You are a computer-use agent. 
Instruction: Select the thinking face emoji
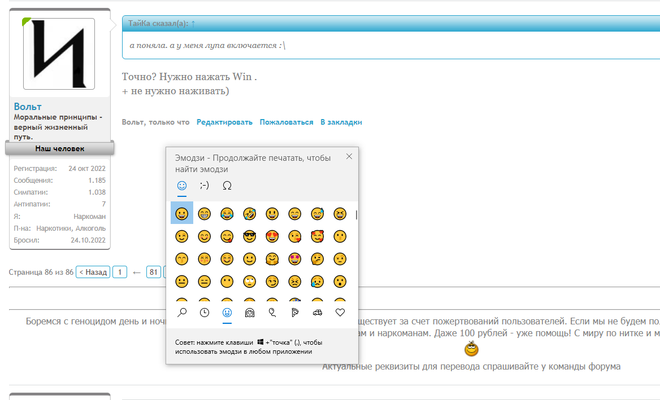click(318, 259)
